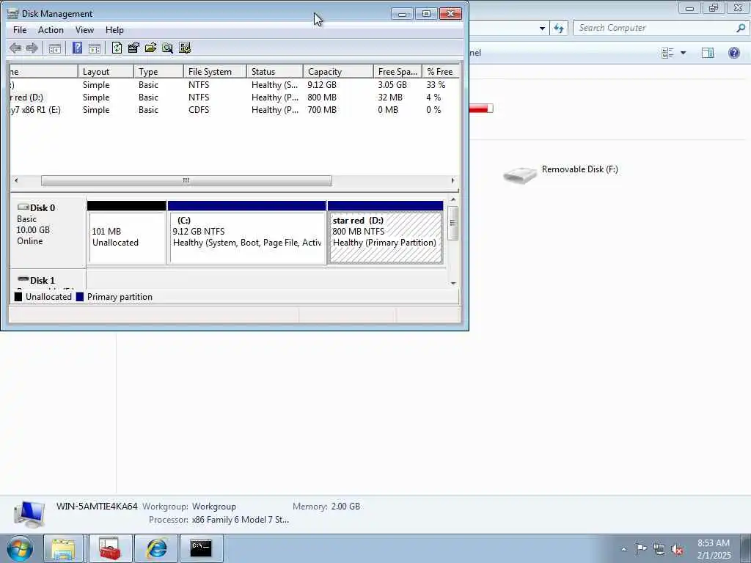Sort by the Type column header

[x=158, y=71]
